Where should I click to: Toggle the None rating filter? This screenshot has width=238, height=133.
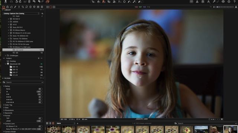40,89
